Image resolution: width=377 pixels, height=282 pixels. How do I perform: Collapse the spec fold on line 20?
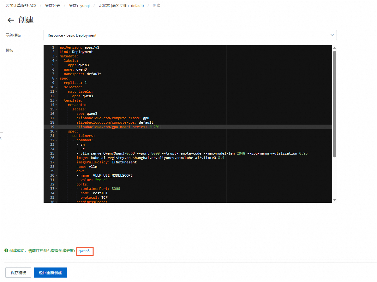(x=57, y=132)
